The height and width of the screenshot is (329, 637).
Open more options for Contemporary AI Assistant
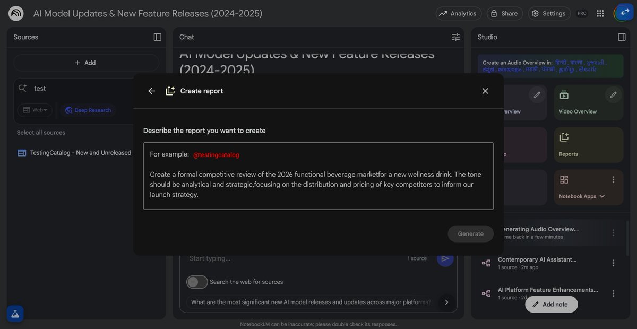pos(614,263)
